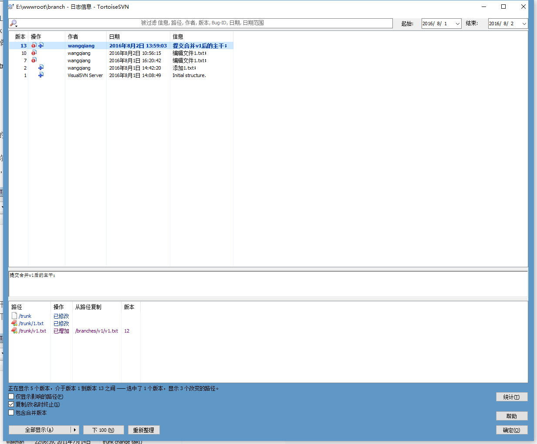Sort by 日期 column header
The image size is (537, 444).
click(x=115, y=37)
